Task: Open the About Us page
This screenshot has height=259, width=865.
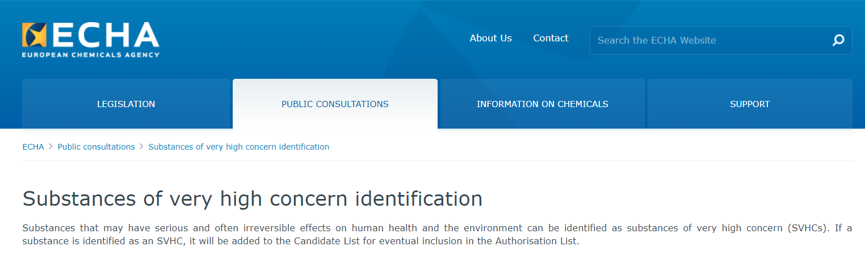Action: pos(490,39)
